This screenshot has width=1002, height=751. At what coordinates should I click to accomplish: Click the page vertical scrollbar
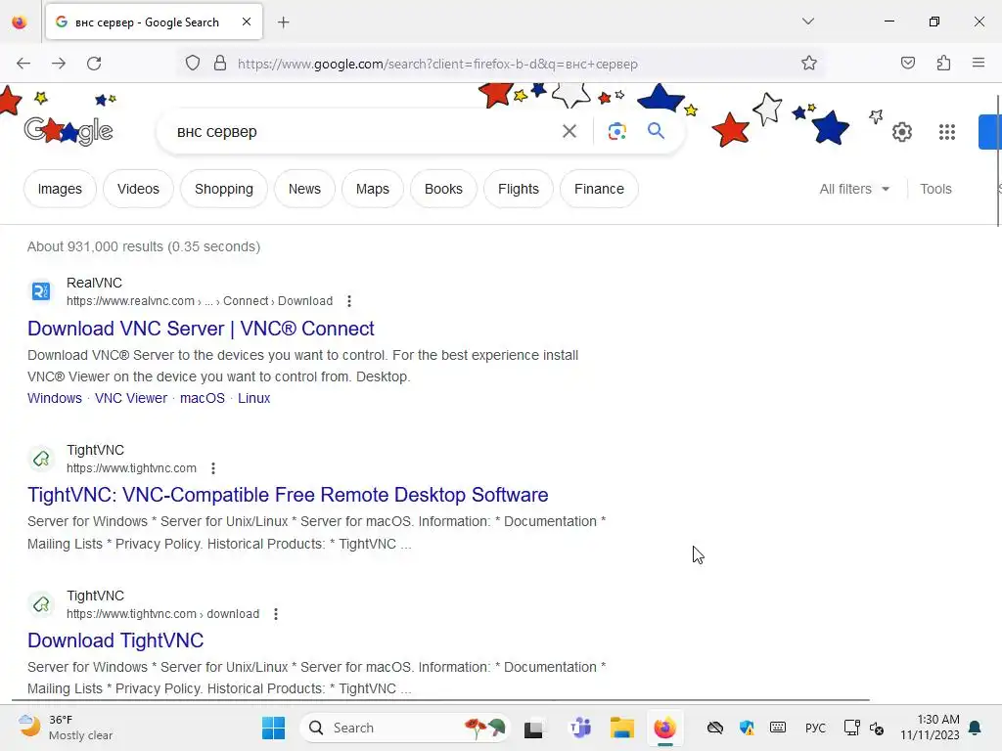tap(998, 161)
